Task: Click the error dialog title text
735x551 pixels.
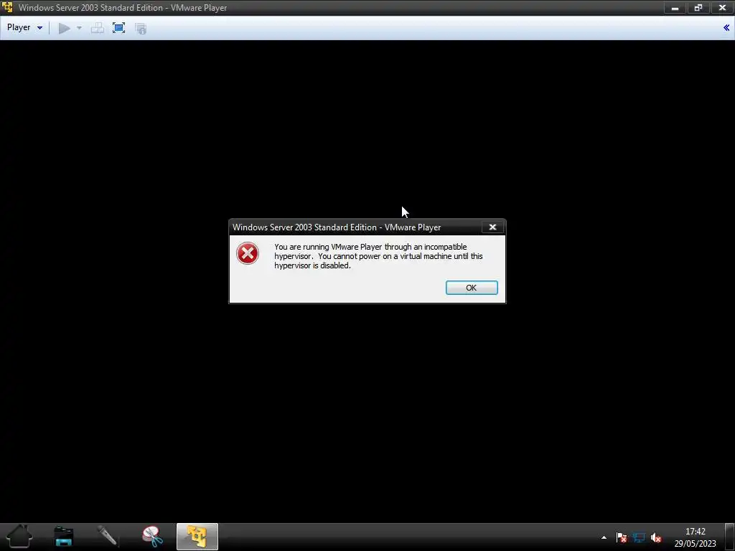Action: 337,227
